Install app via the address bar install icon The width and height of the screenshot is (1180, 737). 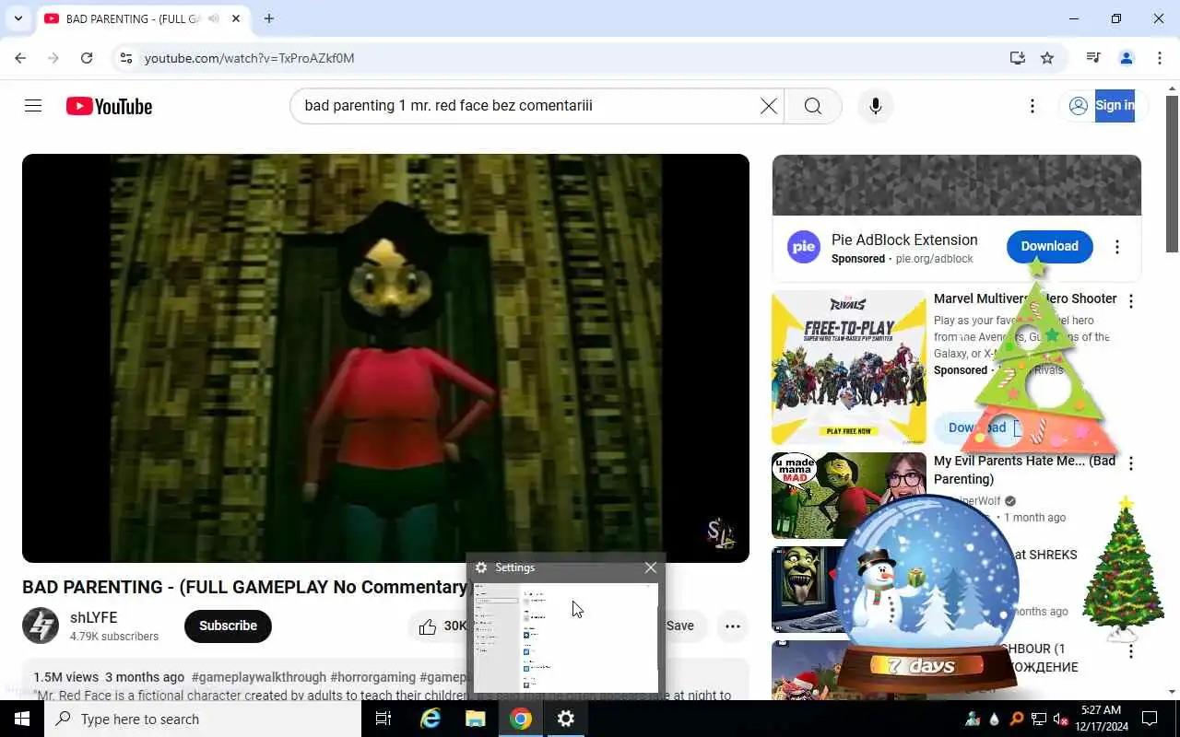(x=1017, y=58)
